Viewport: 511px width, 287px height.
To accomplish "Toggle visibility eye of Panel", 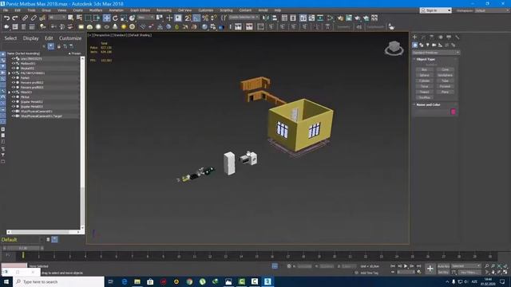I will click(14, 78).
